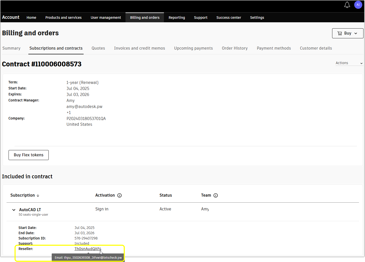
Task: Switch to the Customer details tab
Action: coord(316,48)
